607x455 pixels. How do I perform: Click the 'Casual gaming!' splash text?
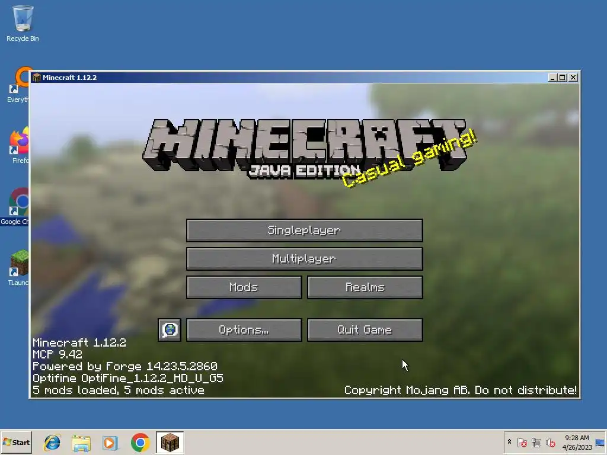[410, 159]
